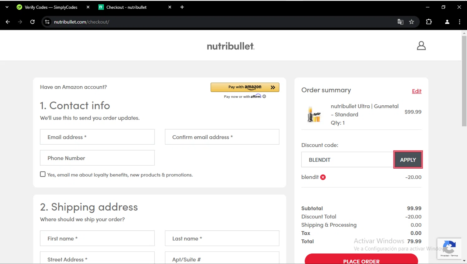
Task: Click the First name field
Action: (x=97, y=238)
